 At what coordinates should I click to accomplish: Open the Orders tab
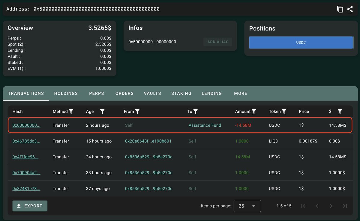point(124,93)
